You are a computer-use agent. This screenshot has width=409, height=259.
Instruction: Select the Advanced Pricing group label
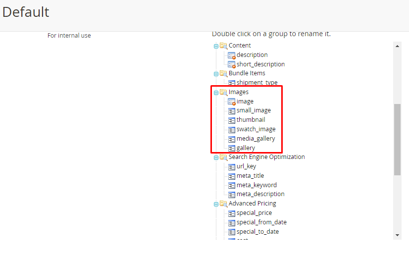252,204
